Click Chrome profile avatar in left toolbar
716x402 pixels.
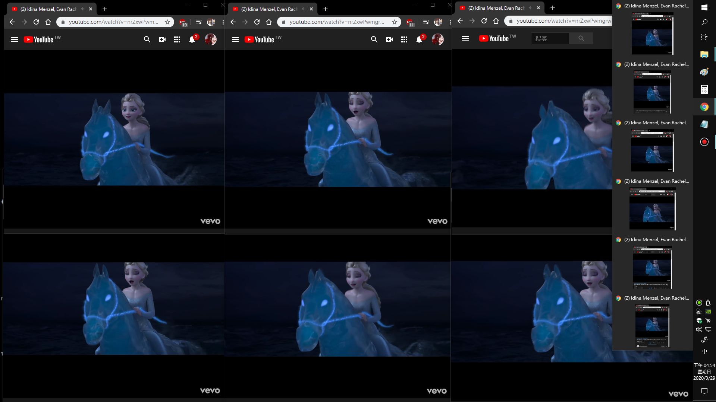(211, 22)
